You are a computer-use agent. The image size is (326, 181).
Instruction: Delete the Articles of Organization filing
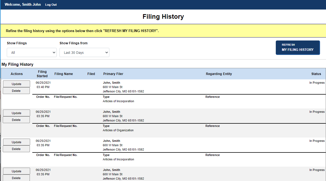[16, 120]
